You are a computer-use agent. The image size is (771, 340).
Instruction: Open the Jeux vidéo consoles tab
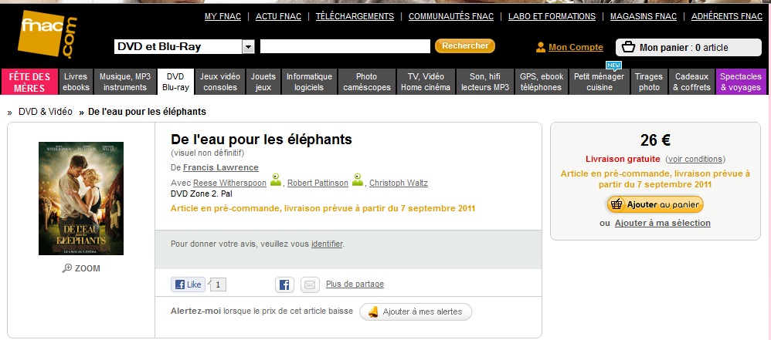(x=220, y=82)
